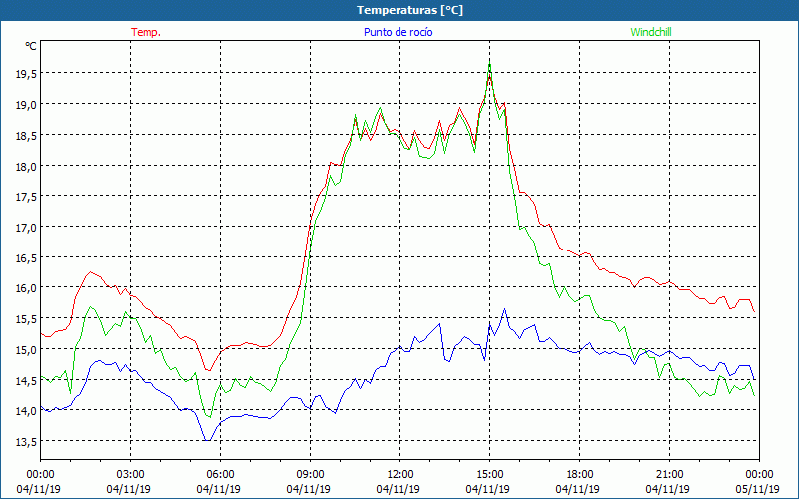Click the 17,0 y-axis value
This screenshot has height=499, width=799.
[26, 228]
